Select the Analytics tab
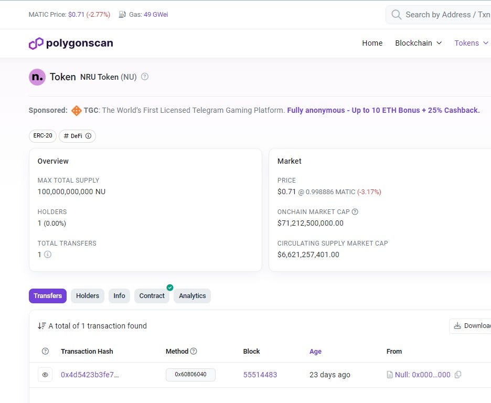The height and width of the screenshot is (403, 491). [192, 295]
